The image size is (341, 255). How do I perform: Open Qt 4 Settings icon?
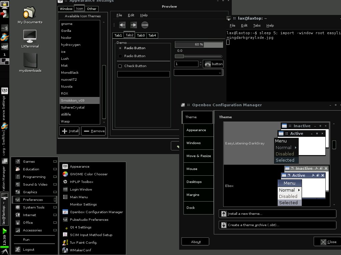[66, 228]
